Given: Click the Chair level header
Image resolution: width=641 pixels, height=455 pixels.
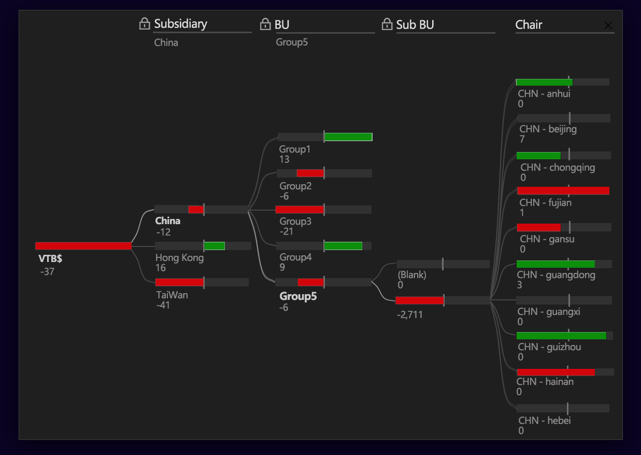Looking at the screenshot, I should tap(529, 24).
